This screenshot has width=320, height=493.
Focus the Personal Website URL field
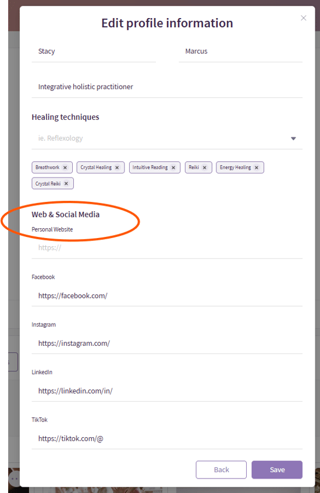click(167, 248)
